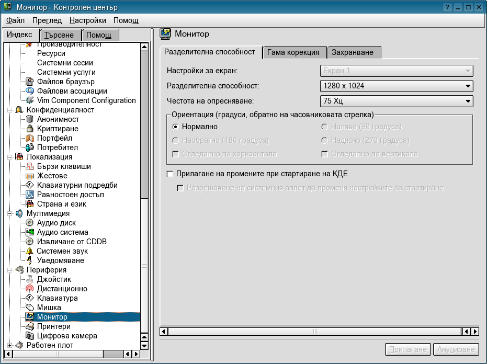Image resolution: width=487 pixels, height=364 pixels.
Task: Select the Цифрова камера icon item
Action: click(30, 336)
